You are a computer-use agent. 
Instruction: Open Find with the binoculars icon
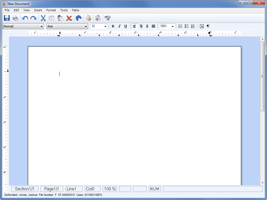tap(79, 18)
